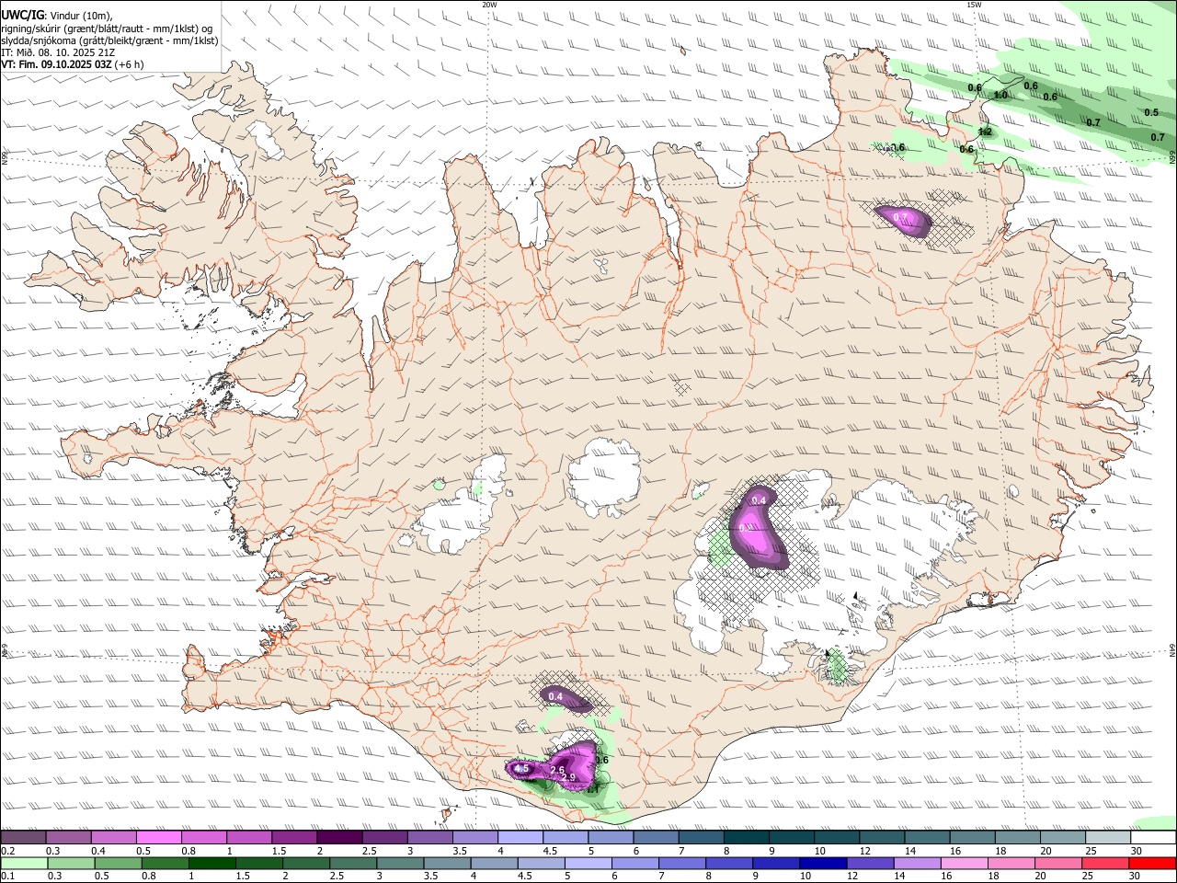Image resolution: width=1177 pixels, height=883 pixels.
Task: Click the 'UWC/IG: Vindur (10m),' title line
Action: 57,15
